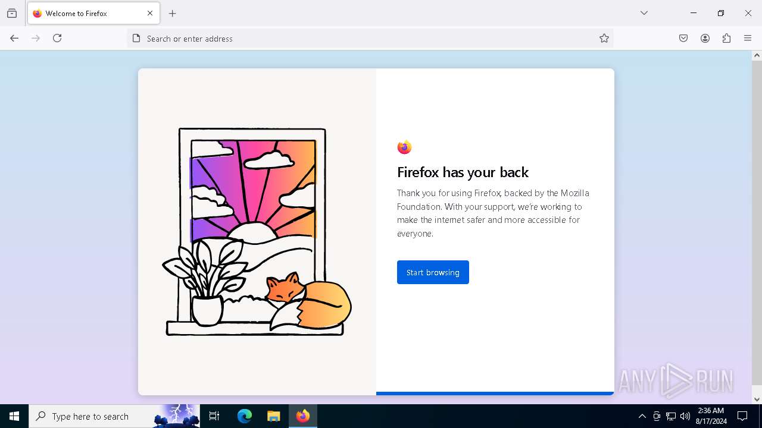Screen dimensions: 762x428
Task: Open the Extensions panel
Action: [x=726, y=38]
